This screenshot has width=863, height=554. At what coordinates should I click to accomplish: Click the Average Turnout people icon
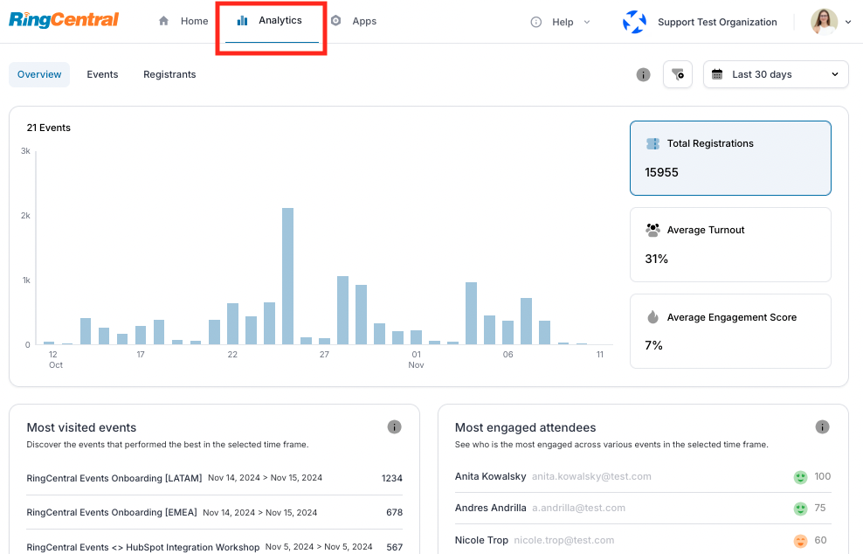coord(652,230)
